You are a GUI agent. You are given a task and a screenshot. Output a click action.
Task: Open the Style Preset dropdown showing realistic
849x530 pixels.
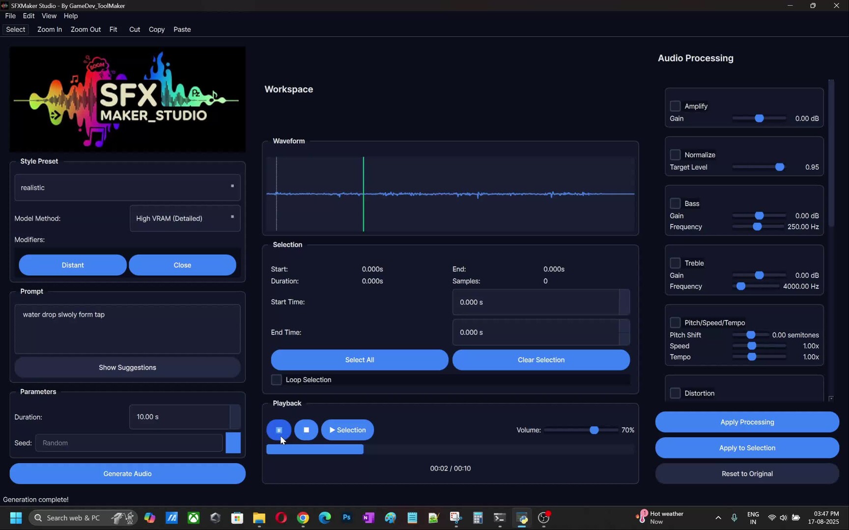click(127, 187)
